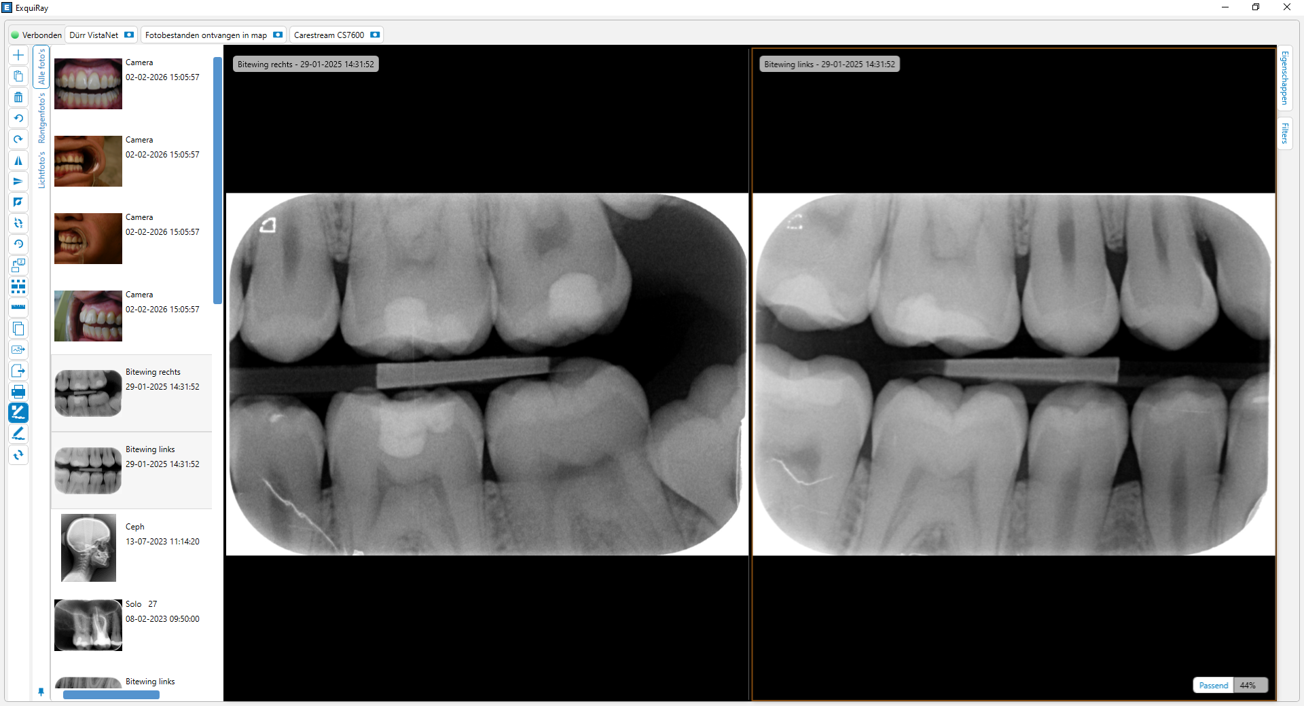Toggle the highlighted annotation drawing tool
This screenshot has height=706, width=1304.
point(18,412)
